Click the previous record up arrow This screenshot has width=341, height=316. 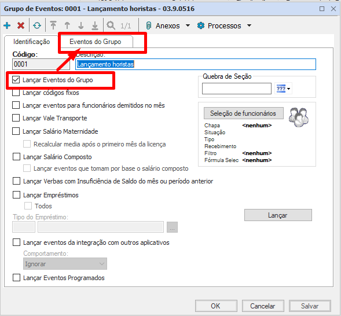pyautogui.click(x=67, y=25)
